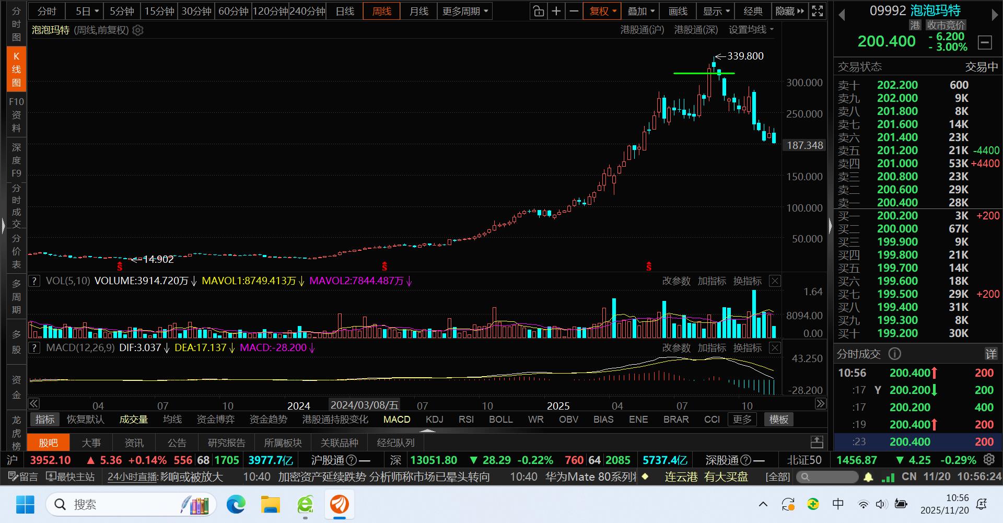Toggle the 指标 indicator button

(45, 420)
